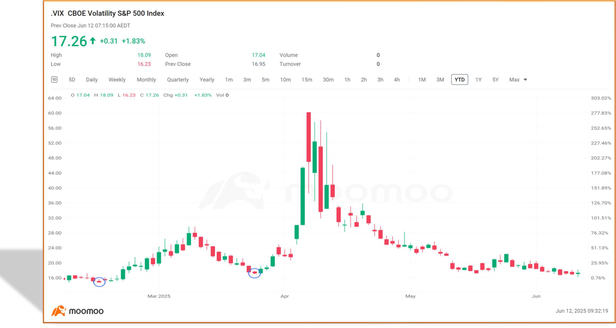Select the Monthly interval
This screenshot has width=616, height=328.
click(146, 80)
